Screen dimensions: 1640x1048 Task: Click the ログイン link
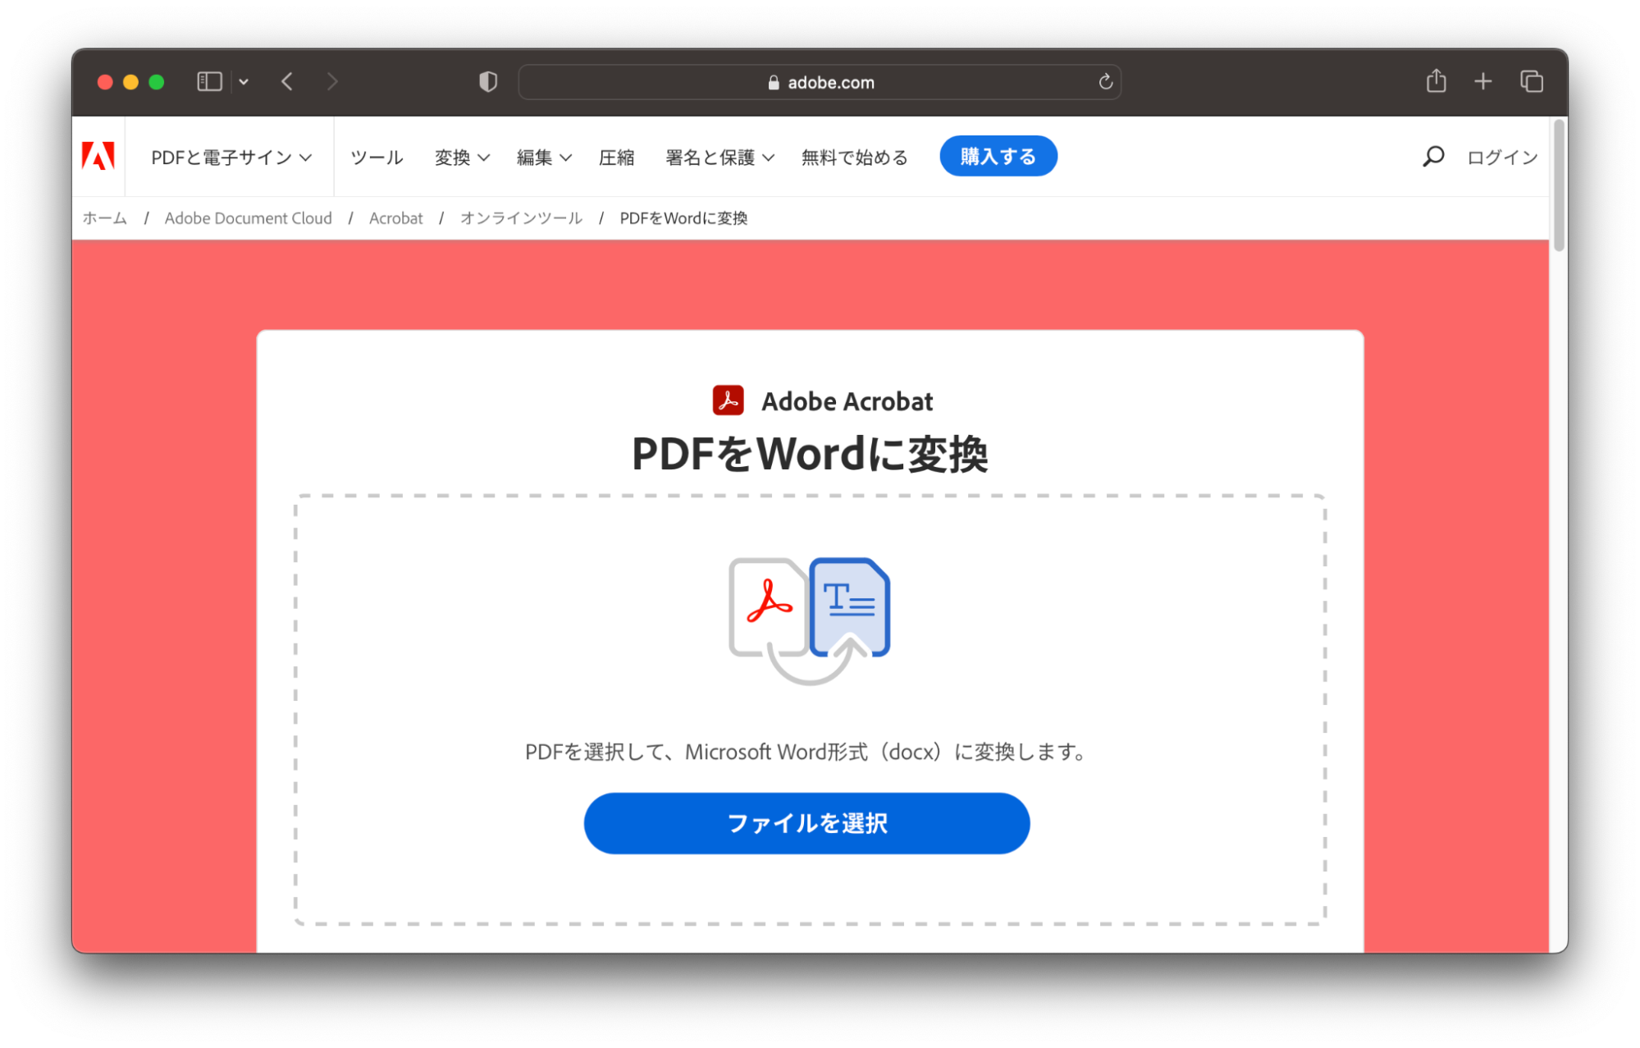pyautogui.click(x=1502, y=157)
